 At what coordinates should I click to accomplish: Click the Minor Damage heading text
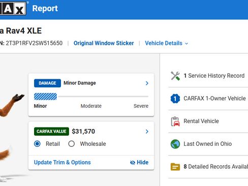[x=80, y=83]
